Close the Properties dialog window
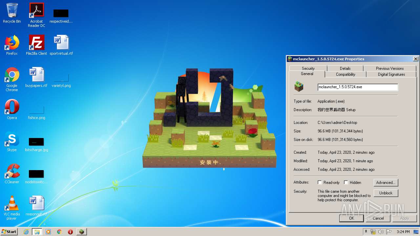This screenshot has width=420, height=236. point(415,59)
